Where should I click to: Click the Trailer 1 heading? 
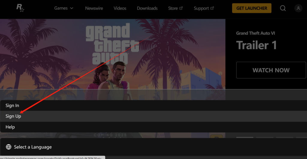(x=257, y=45)
